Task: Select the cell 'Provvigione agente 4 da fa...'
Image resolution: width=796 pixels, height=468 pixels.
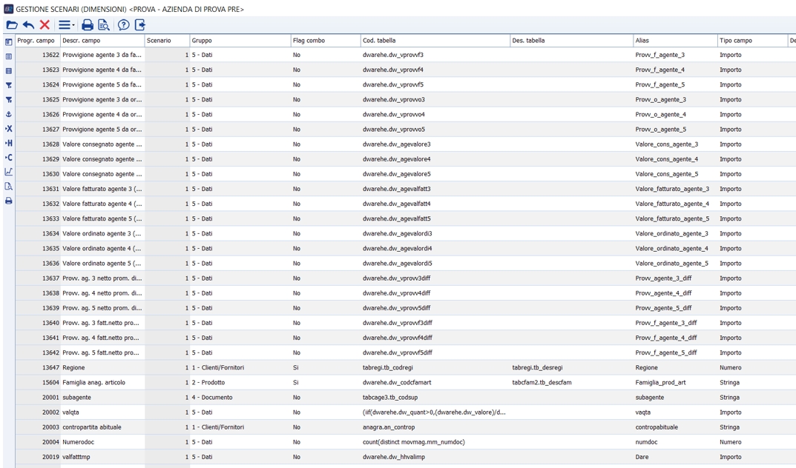Action: click(102, 70)
